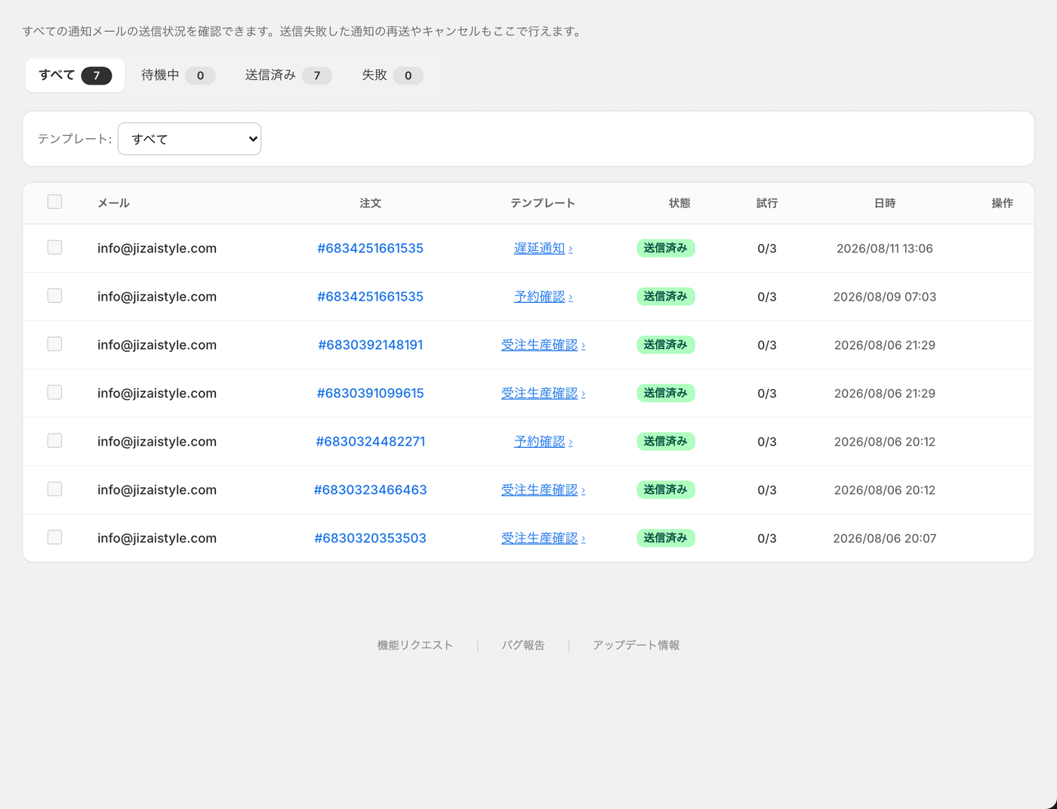Open order link #6830320353503
The height and width of the screenshot is (809, 1057).
(x=370, y=539)
